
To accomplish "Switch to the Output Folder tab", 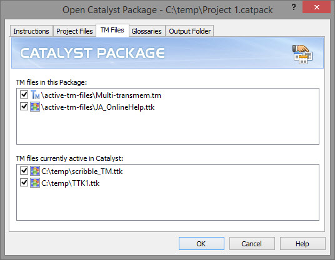I will (190, 31).
